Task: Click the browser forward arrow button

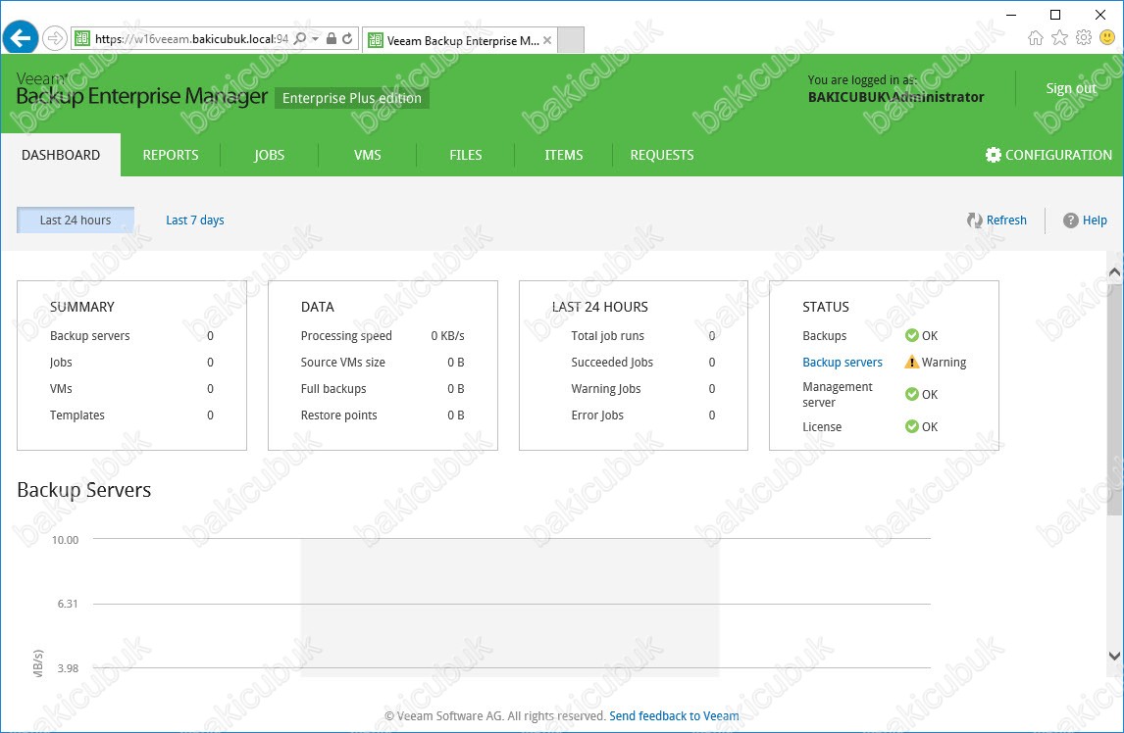Action: point(55,38)
